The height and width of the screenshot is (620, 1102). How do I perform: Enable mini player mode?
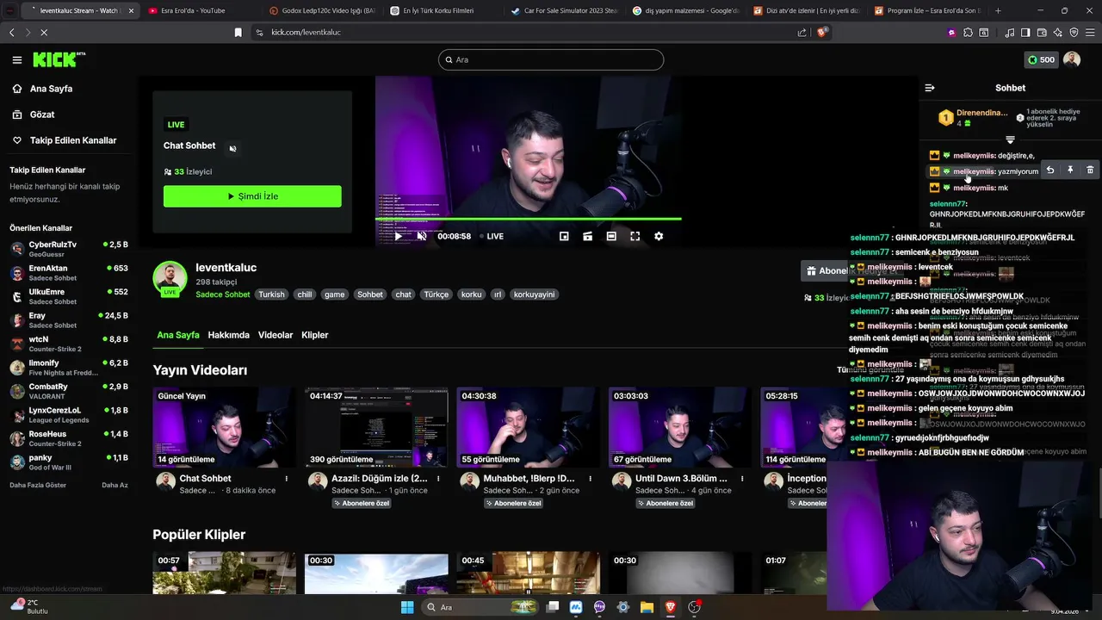[564, 236]
